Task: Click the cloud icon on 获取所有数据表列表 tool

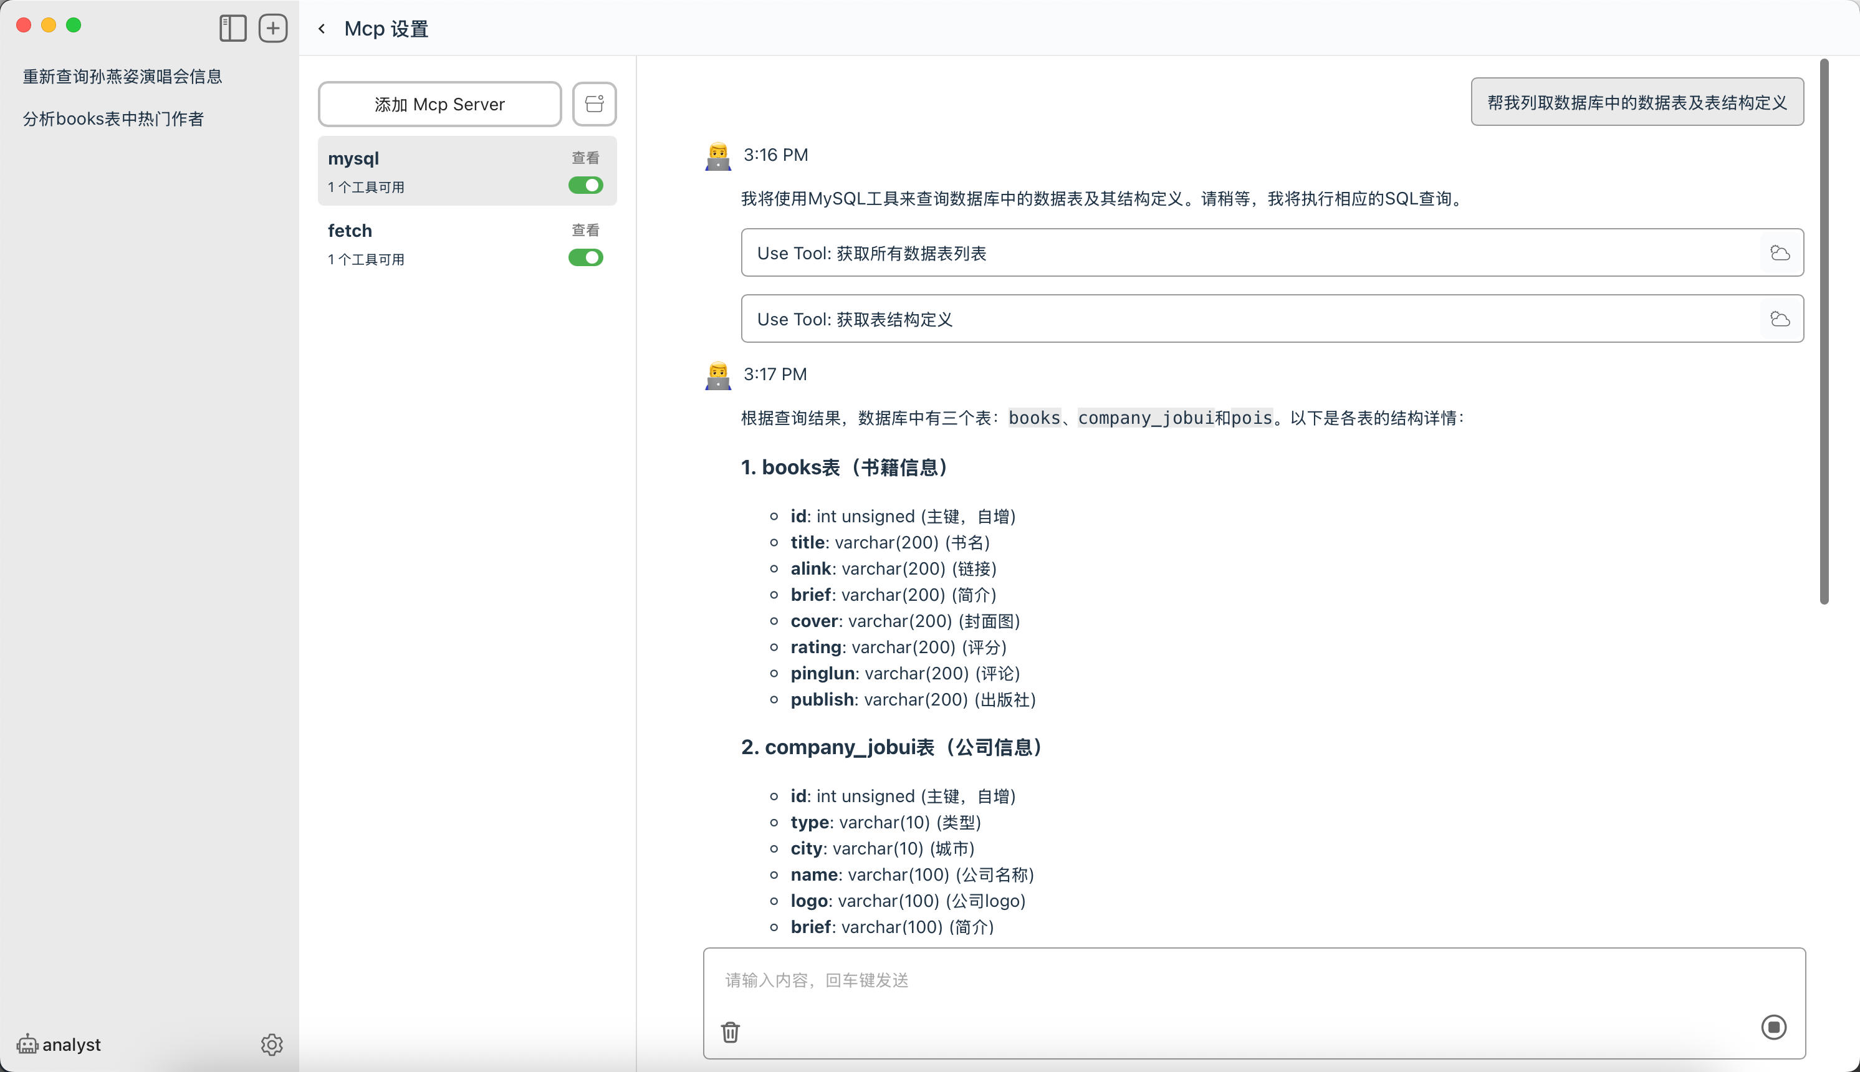Action: tap(1780, 253)
